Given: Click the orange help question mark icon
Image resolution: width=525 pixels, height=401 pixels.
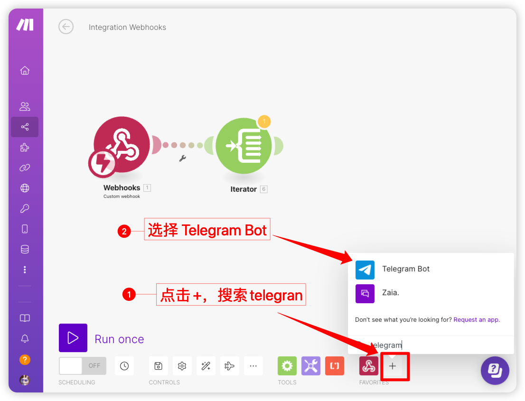Looking at the screenshot, I should [x=25, y=360].
